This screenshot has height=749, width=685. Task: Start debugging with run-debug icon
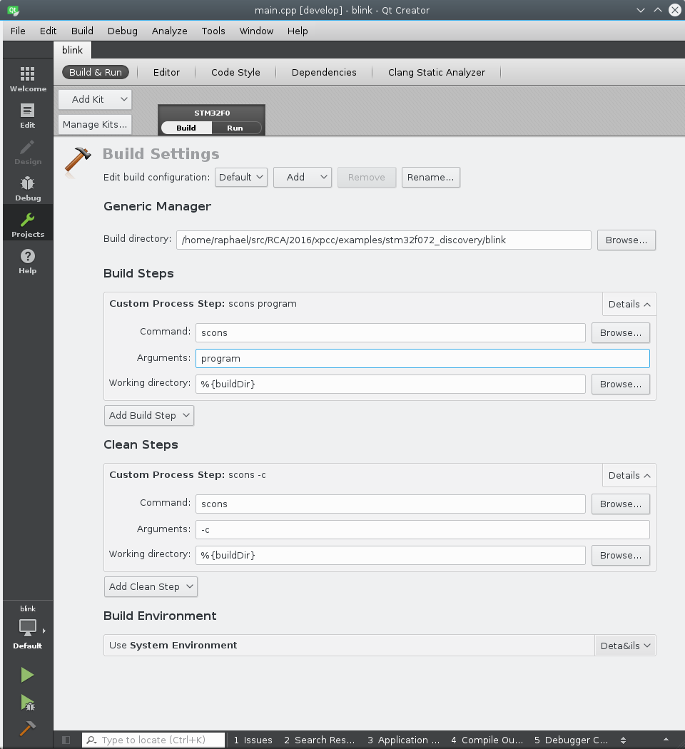coord(27,703)
